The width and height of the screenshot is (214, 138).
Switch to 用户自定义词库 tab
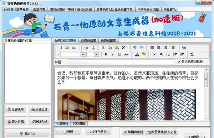[148, 10]
